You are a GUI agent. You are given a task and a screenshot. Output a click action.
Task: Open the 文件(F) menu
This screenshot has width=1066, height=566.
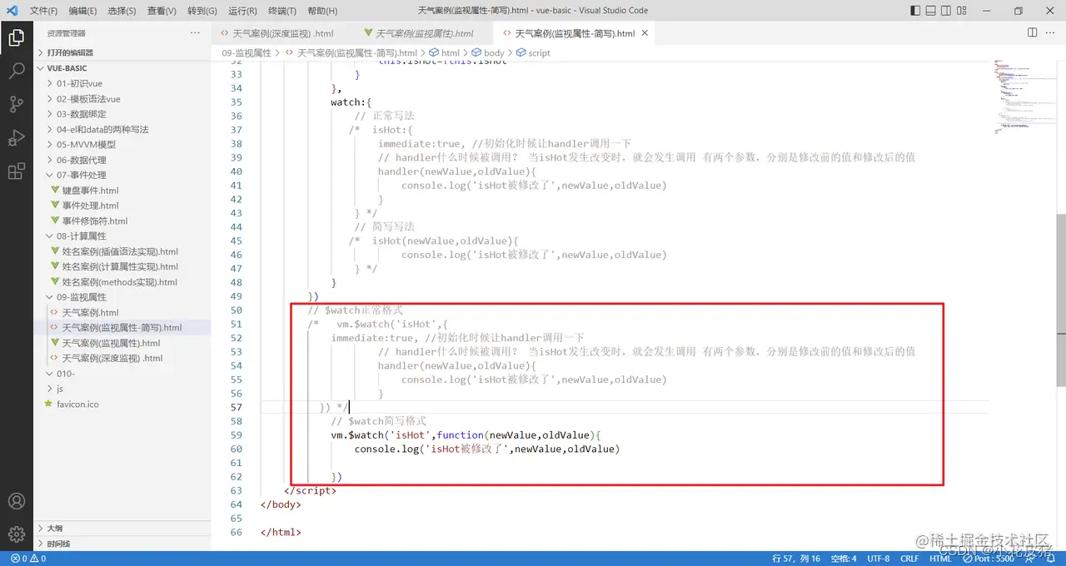point(44,11)
